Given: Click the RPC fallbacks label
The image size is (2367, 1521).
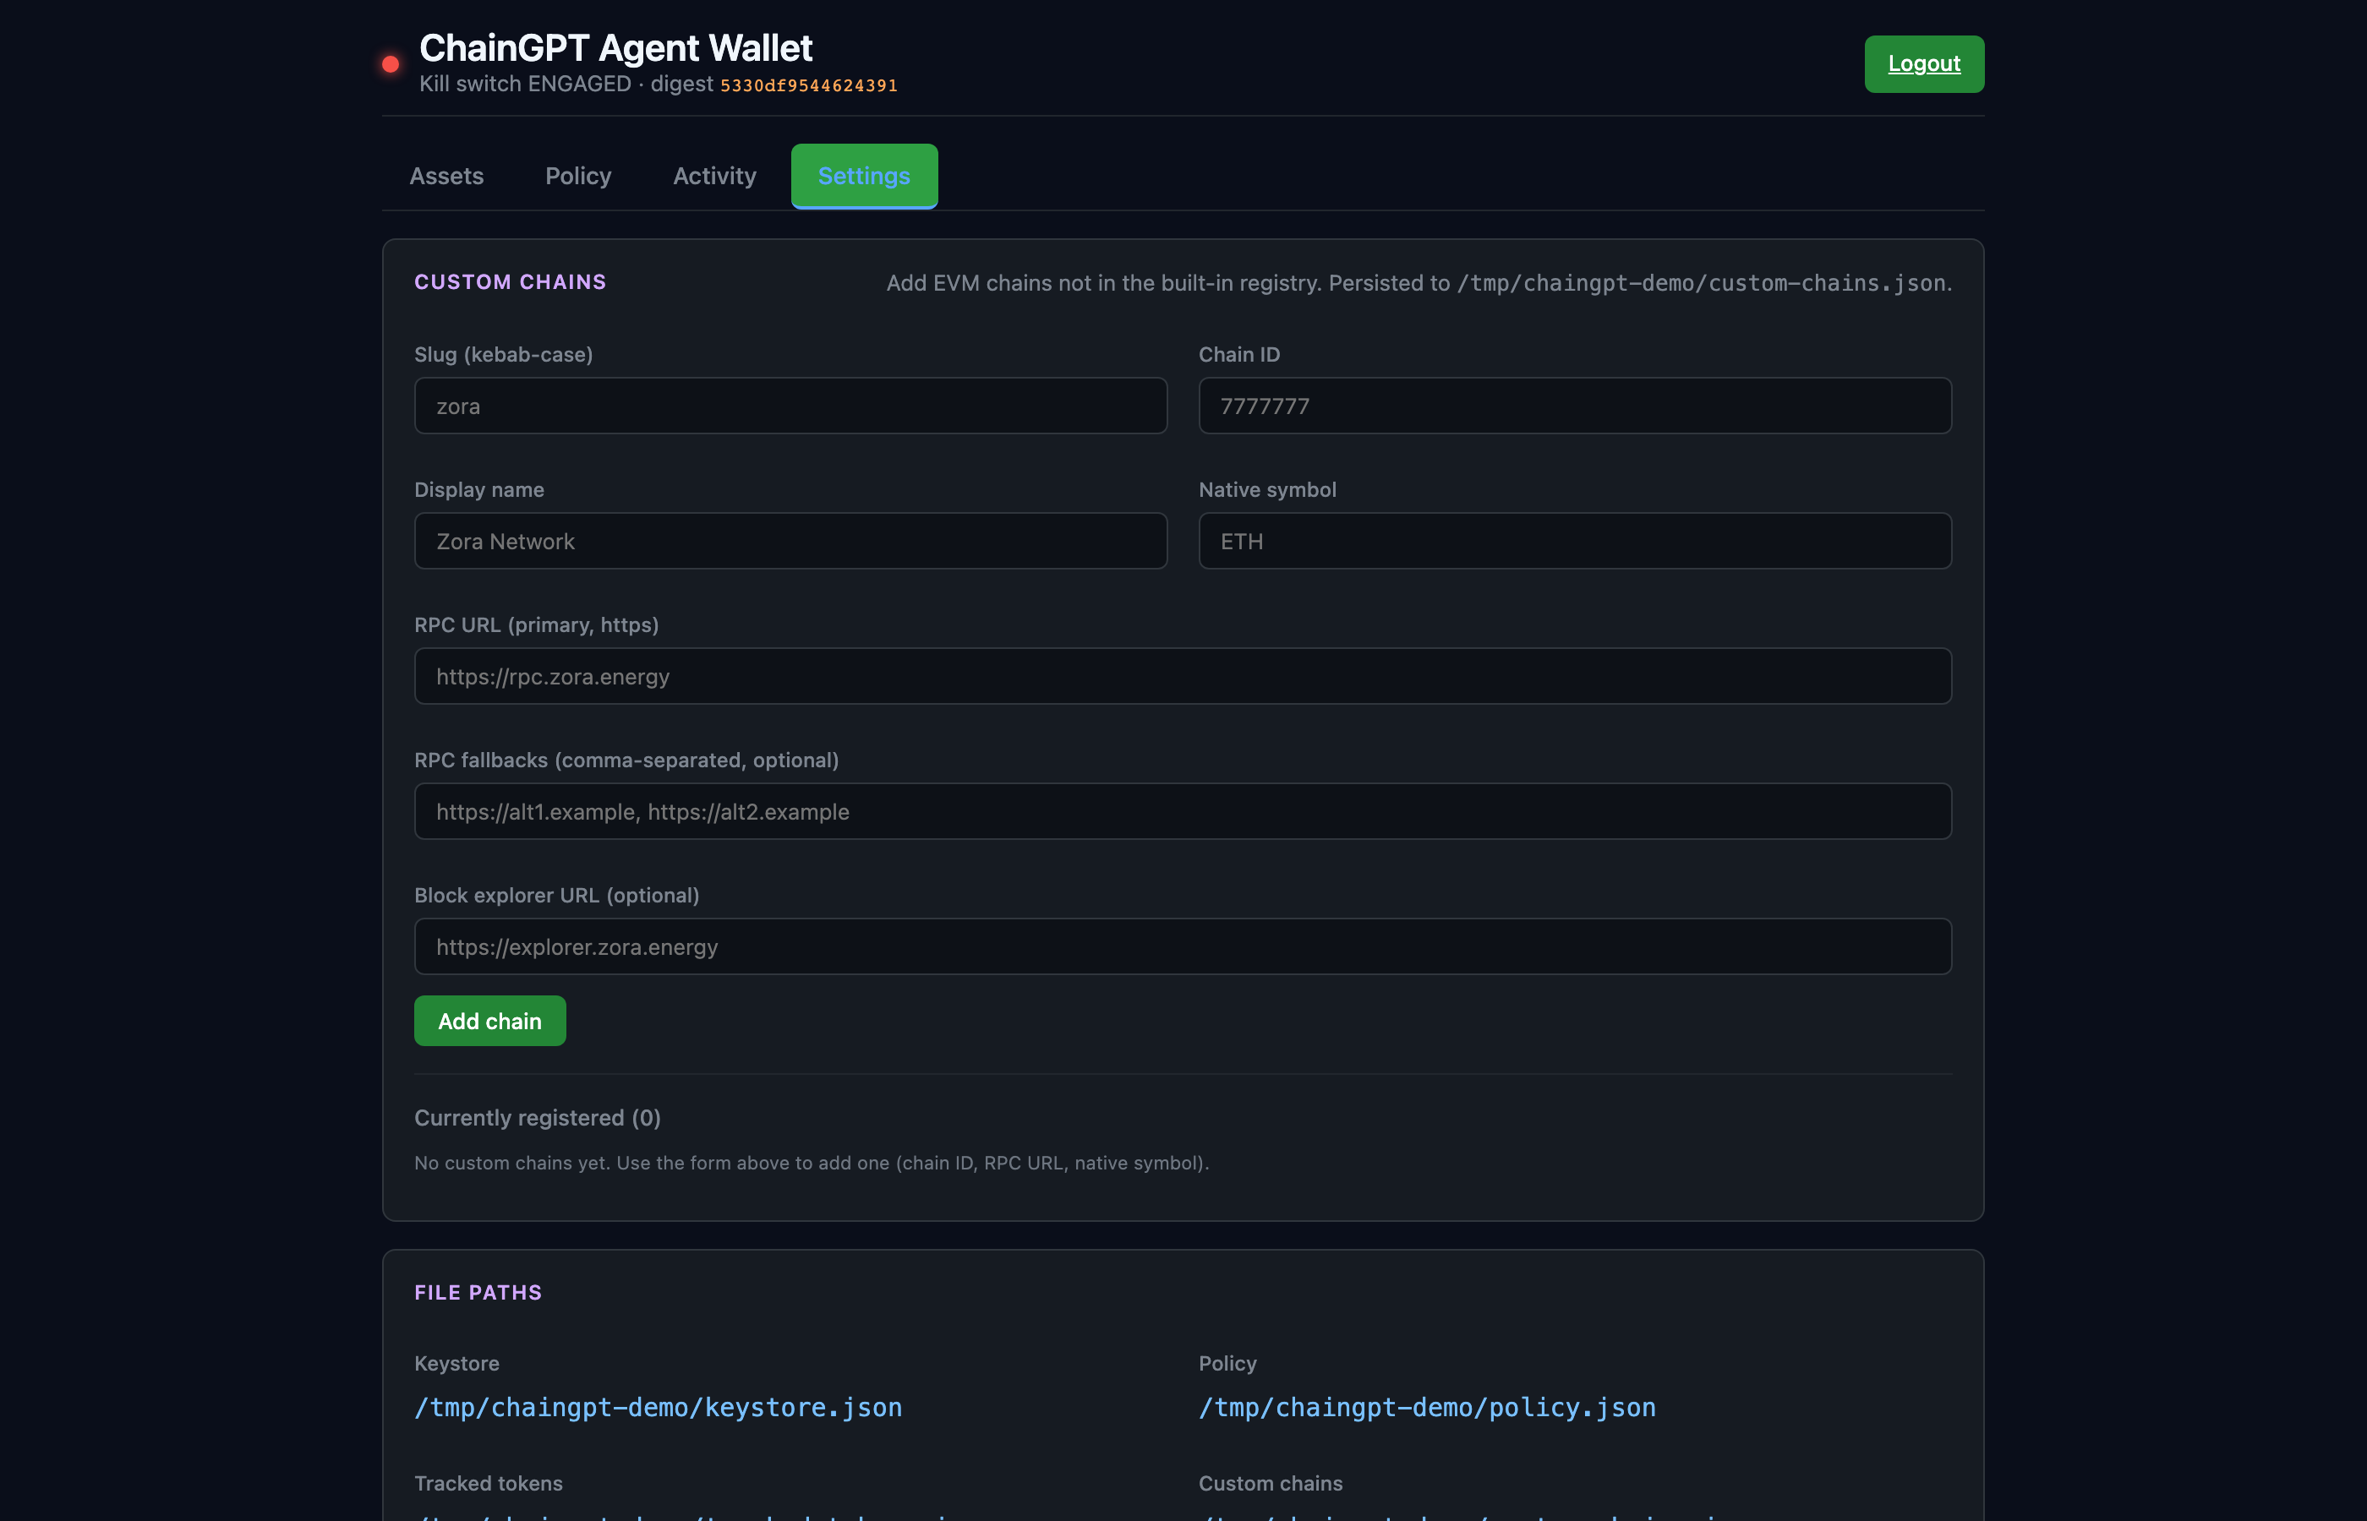Looking at the screenshot, I should [x=626, y=760].
